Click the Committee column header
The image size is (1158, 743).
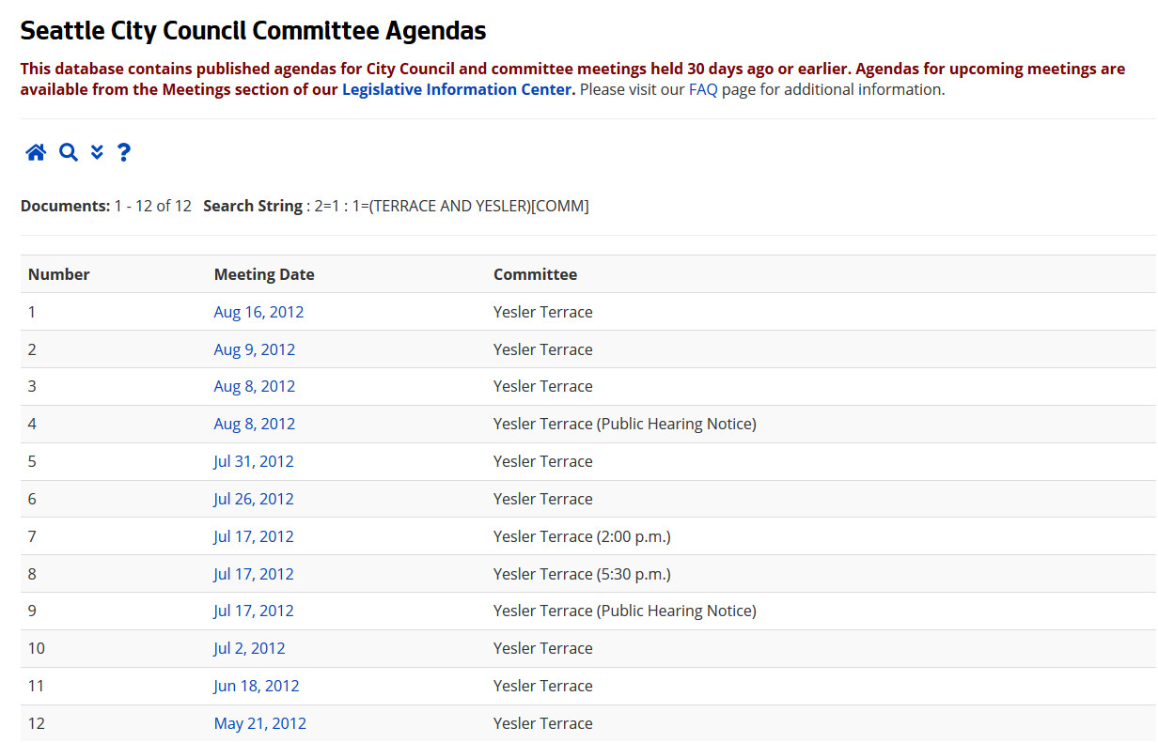(x=535, y=274)
